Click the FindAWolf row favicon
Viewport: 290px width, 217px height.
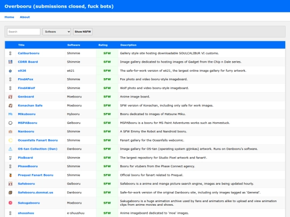10,88
